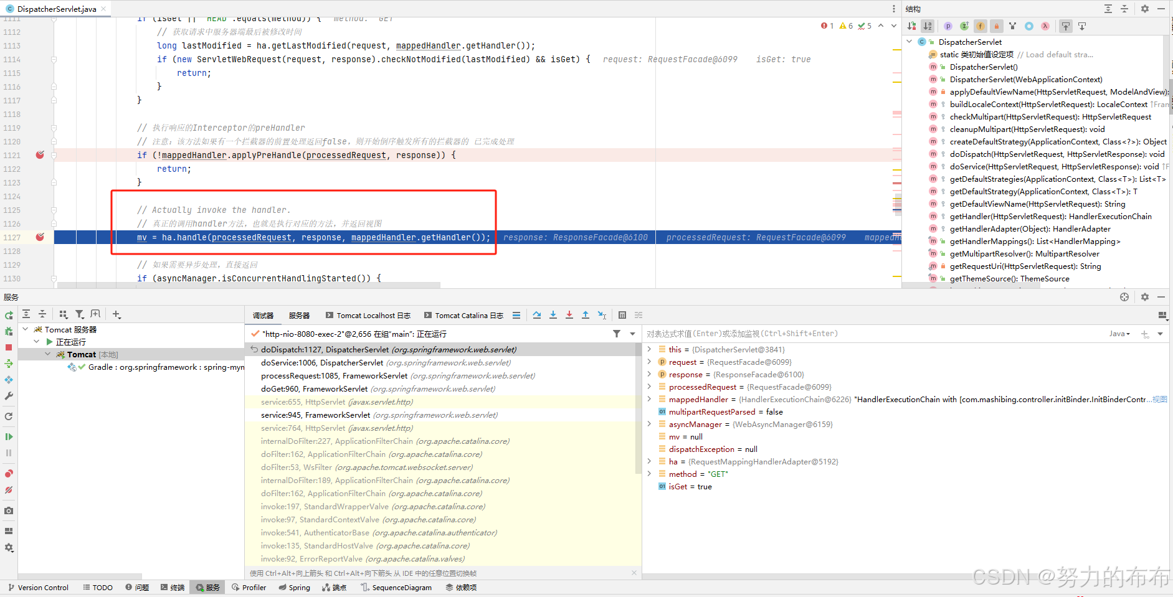Image resolution: width=1173 pixels, height=597 pixels.
Task: Switch to 服务器 server tab
Action: [300, 316]
